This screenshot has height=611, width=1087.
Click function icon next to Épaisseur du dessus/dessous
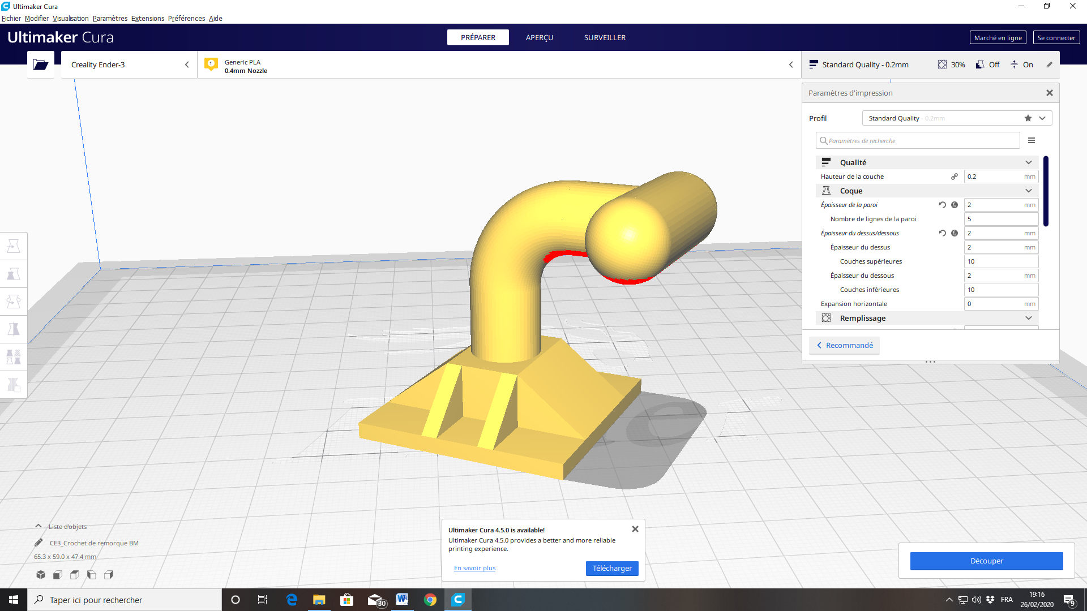[955, 233]
